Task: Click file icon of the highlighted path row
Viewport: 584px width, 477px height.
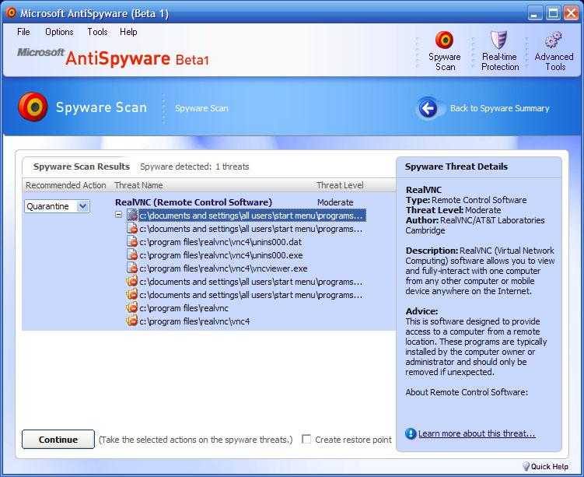Action: click(x=132, y=215)
